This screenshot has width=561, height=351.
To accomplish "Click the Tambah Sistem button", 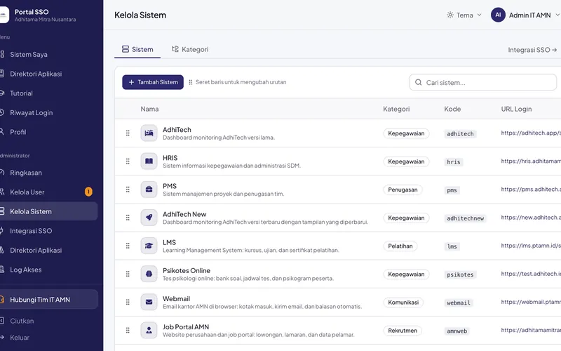I will click(x=153, y=82).
